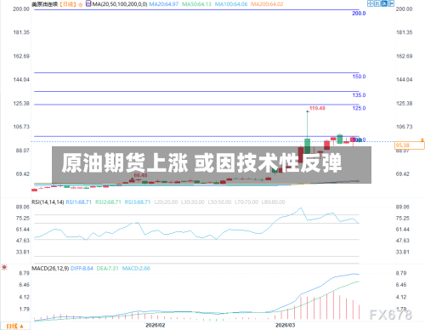Click the L30:30.00 level label
This screenshot has width=425, height=330.
pos(193,202)
